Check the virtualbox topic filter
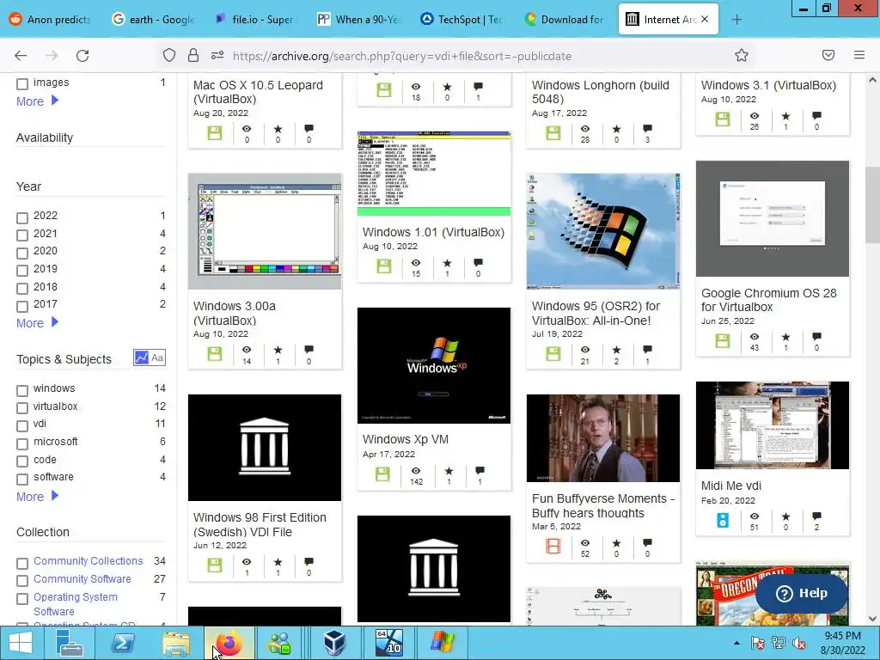 click(22, 408)
